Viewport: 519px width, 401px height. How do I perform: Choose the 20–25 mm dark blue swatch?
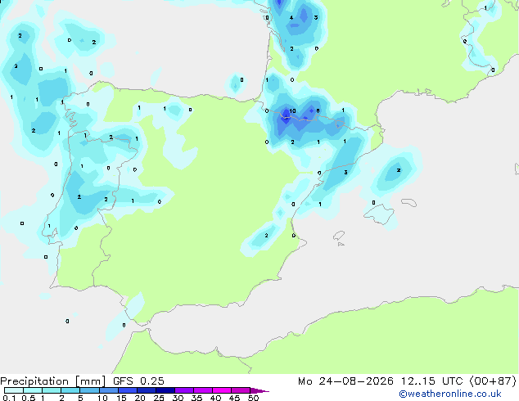[x=147, y=390]
